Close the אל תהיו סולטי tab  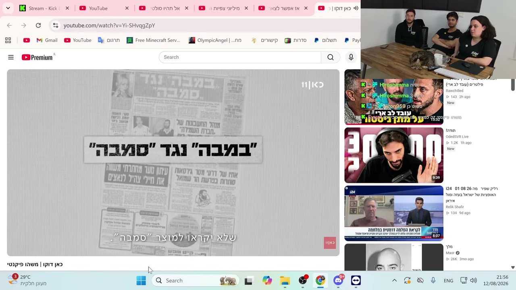pos(187,8)
